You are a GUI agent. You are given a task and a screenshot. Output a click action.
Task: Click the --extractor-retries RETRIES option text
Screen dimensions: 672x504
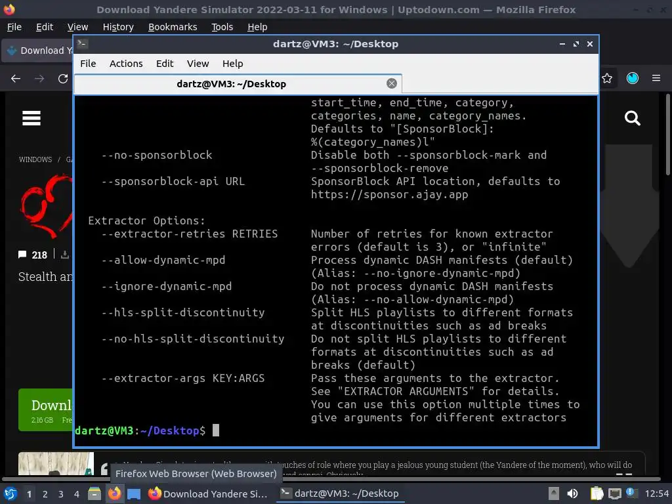click(190, 234)
